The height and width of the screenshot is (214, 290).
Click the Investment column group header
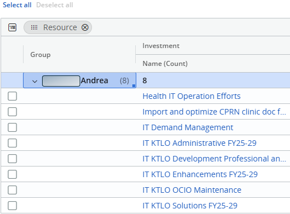[161, 46]
